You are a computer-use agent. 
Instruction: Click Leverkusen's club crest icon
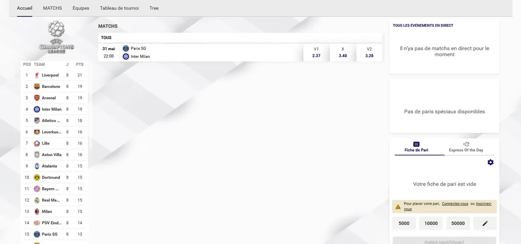pos(37,132)
